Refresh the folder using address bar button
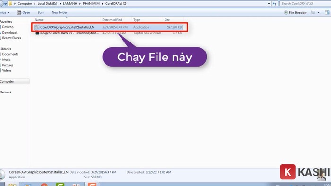 (274, 4)
